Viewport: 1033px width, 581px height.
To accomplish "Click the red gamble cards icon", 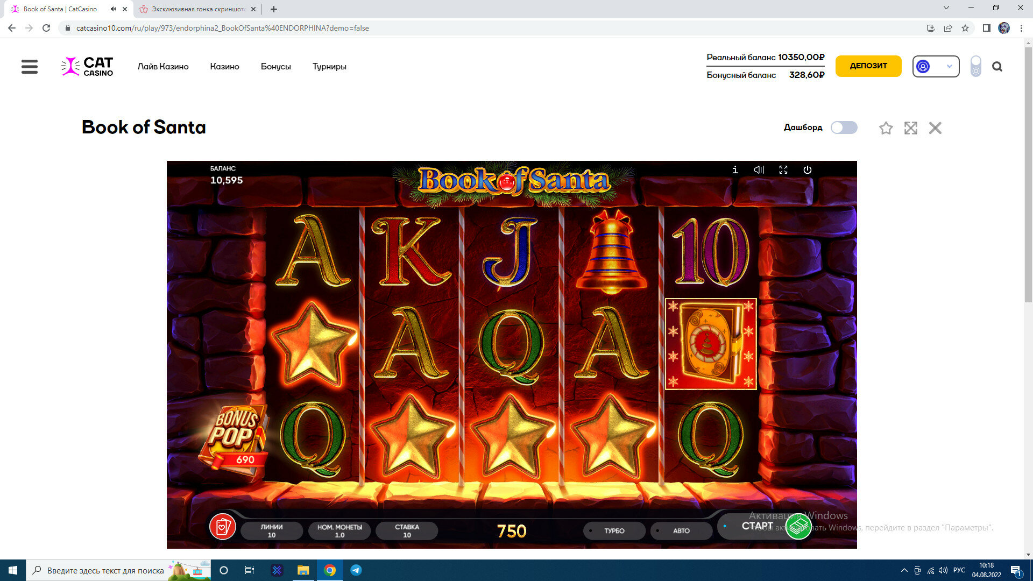I will [222, 527].
